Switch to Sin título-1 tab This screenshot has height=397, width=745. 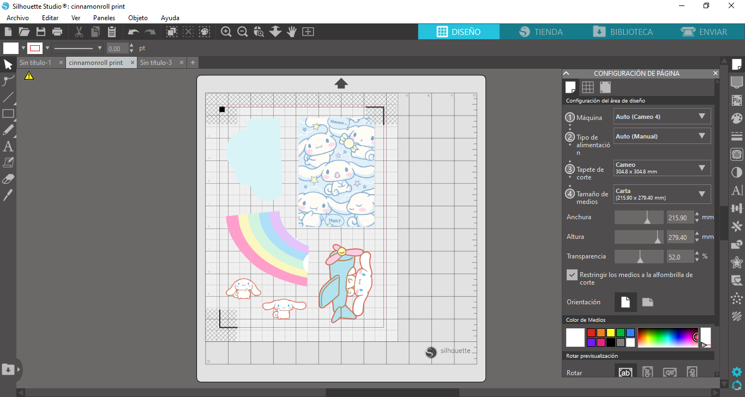coord(35,63)
